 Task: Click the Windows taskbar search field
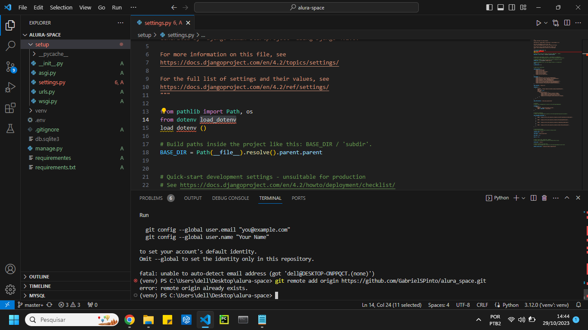click(72, 320)
